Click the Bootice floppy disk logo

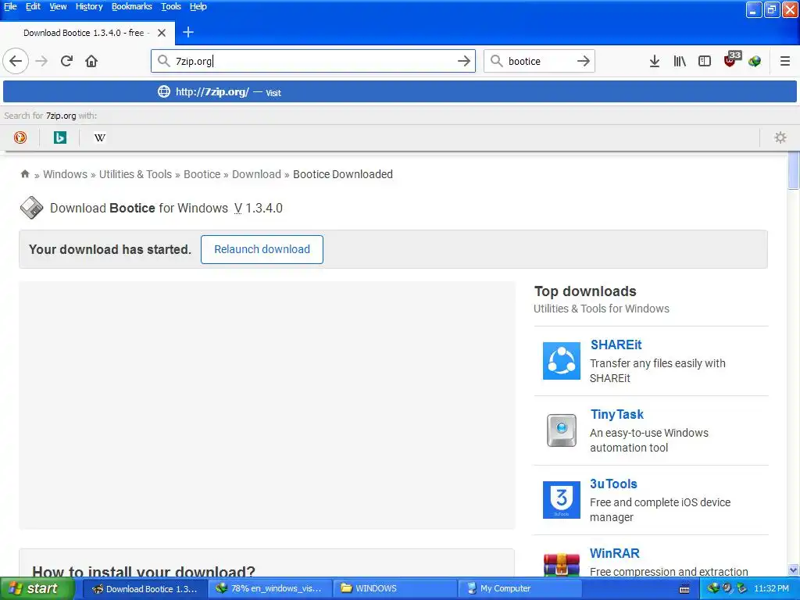click(x=31, y=208)
